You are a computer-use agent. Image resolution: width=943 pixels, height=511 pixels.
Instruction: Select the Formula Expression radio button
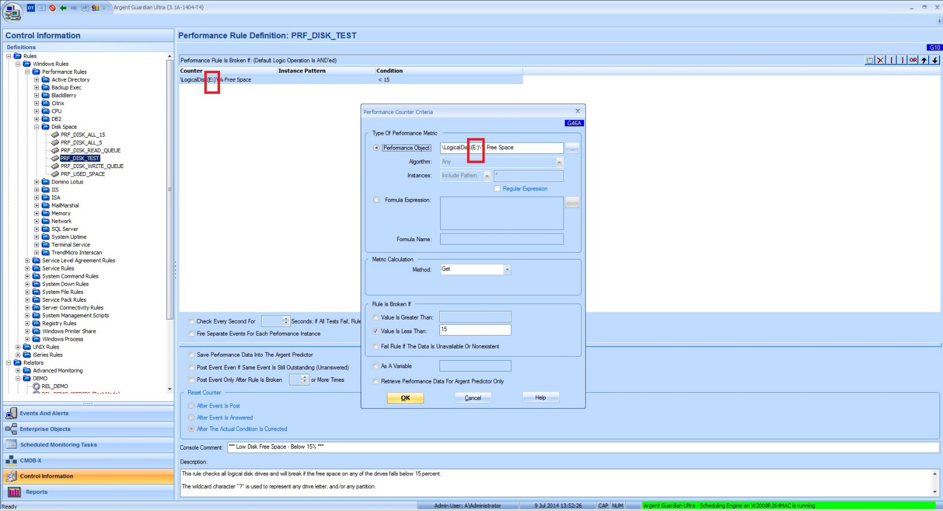[x=376, y=200]
